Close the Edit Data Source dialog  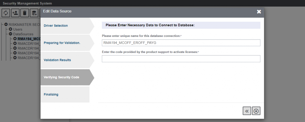pyautogui.click(x=259, y=12)
